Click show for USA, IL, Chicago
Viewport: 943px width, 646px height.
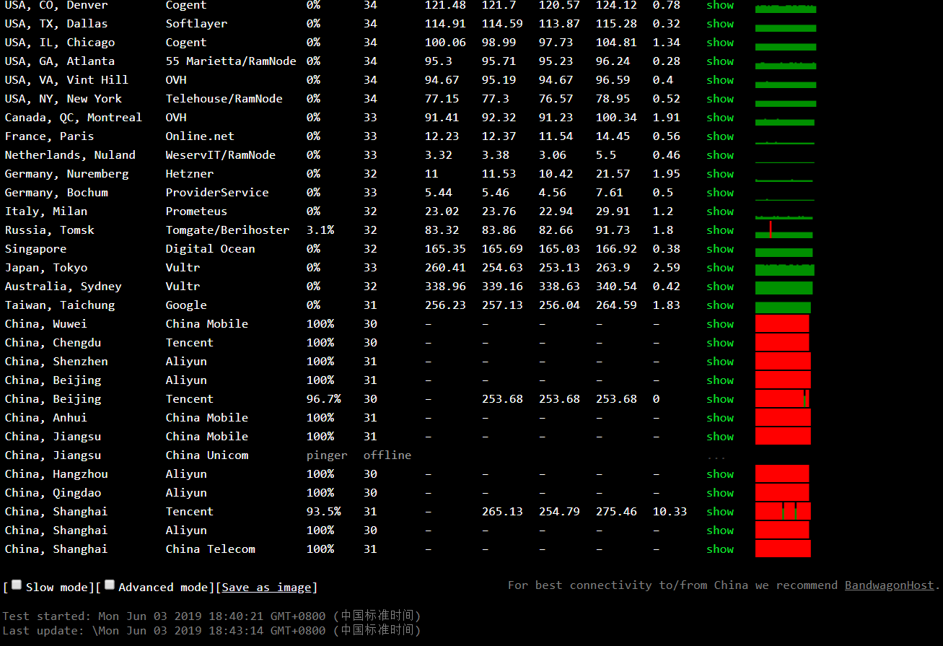pos(720,43)
